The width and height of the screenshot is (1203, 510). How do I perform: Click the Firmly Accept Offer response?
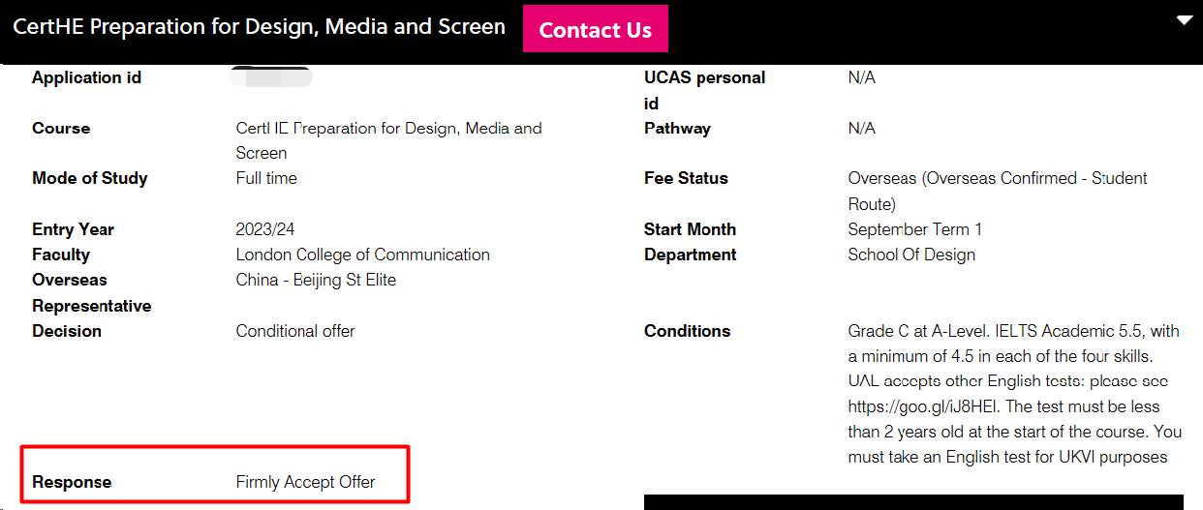point(305,482)
